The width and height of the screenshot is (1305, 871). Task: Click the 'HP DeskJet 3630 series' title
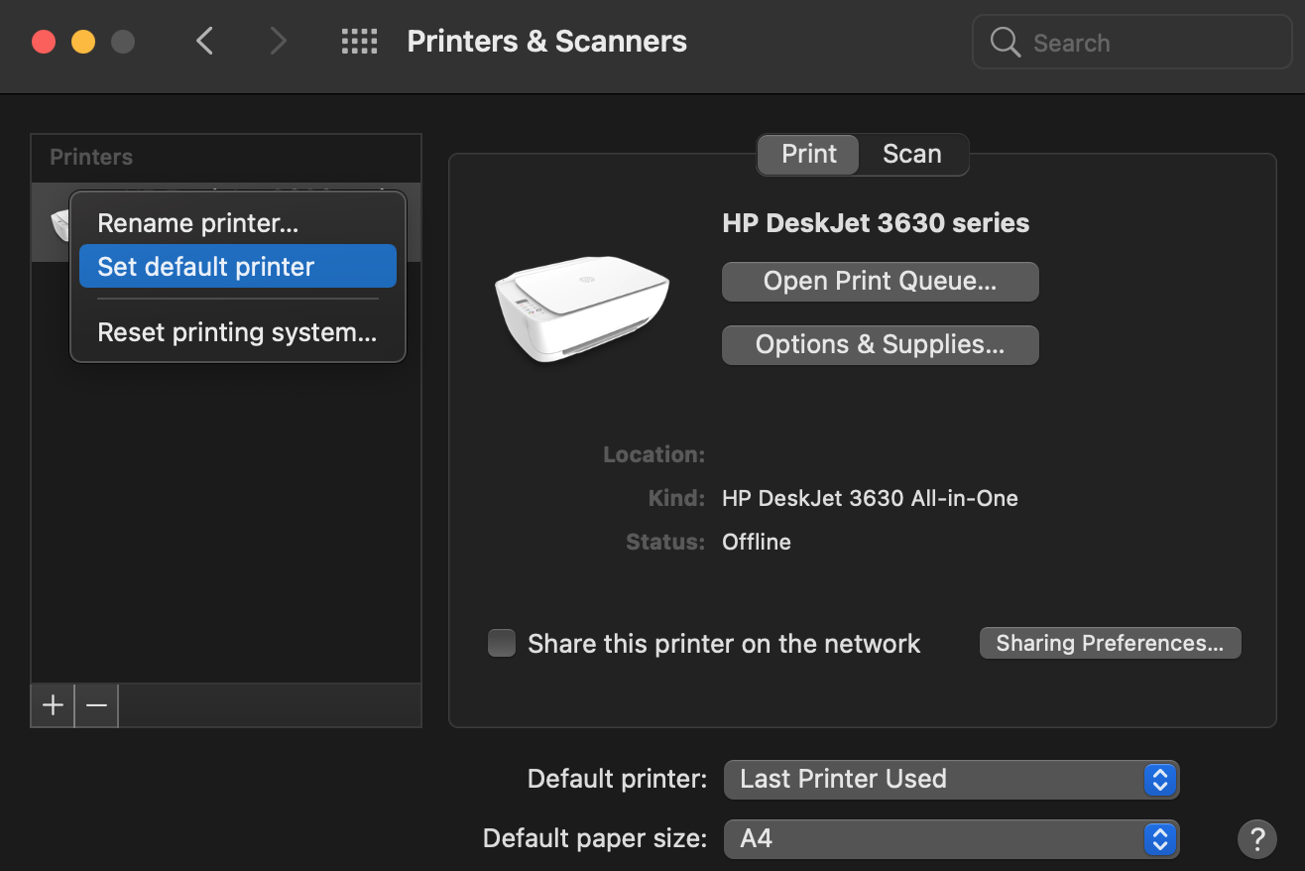point(876,223)
